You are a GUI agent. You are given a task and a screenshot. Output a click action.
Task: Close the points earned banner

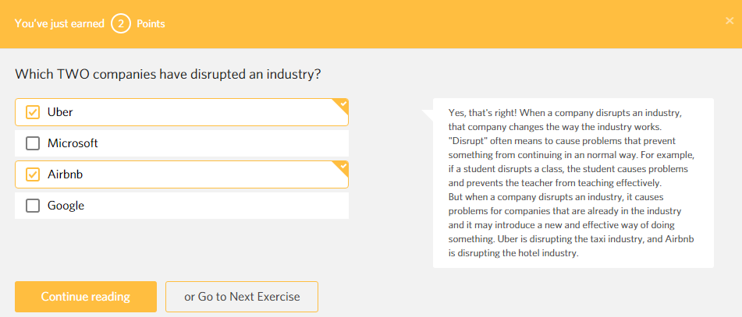pos(729,21)
